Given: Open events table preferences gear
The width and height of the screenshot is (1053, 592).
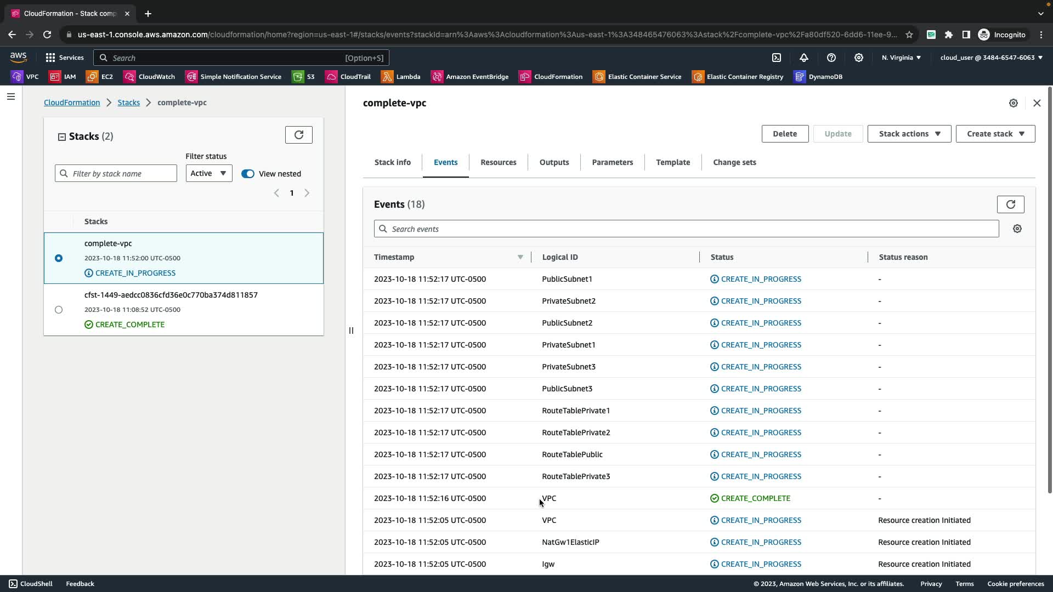Looking at the screenshot, I should point(1017,229).
